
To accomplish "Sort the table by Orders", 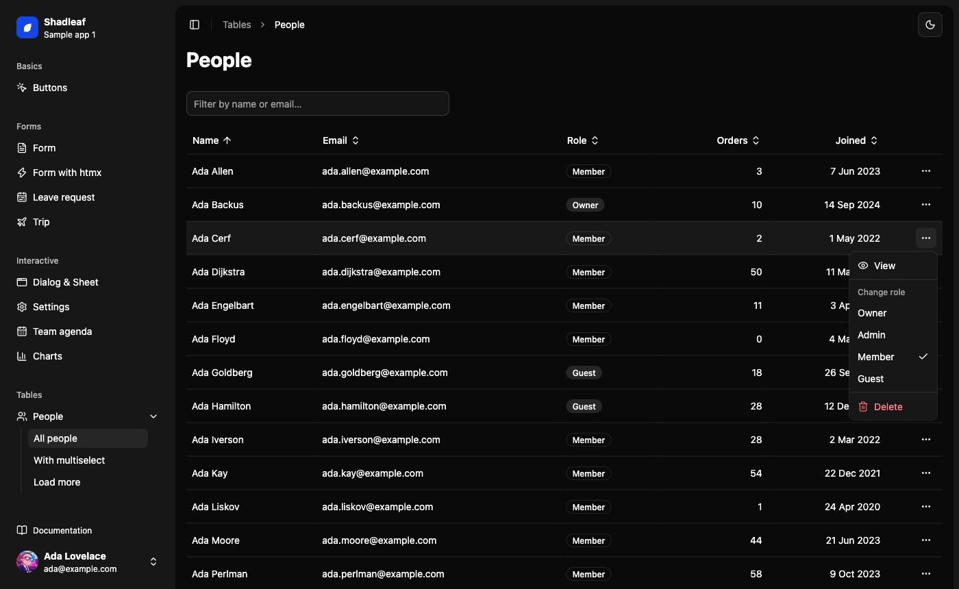I will 738,140.
